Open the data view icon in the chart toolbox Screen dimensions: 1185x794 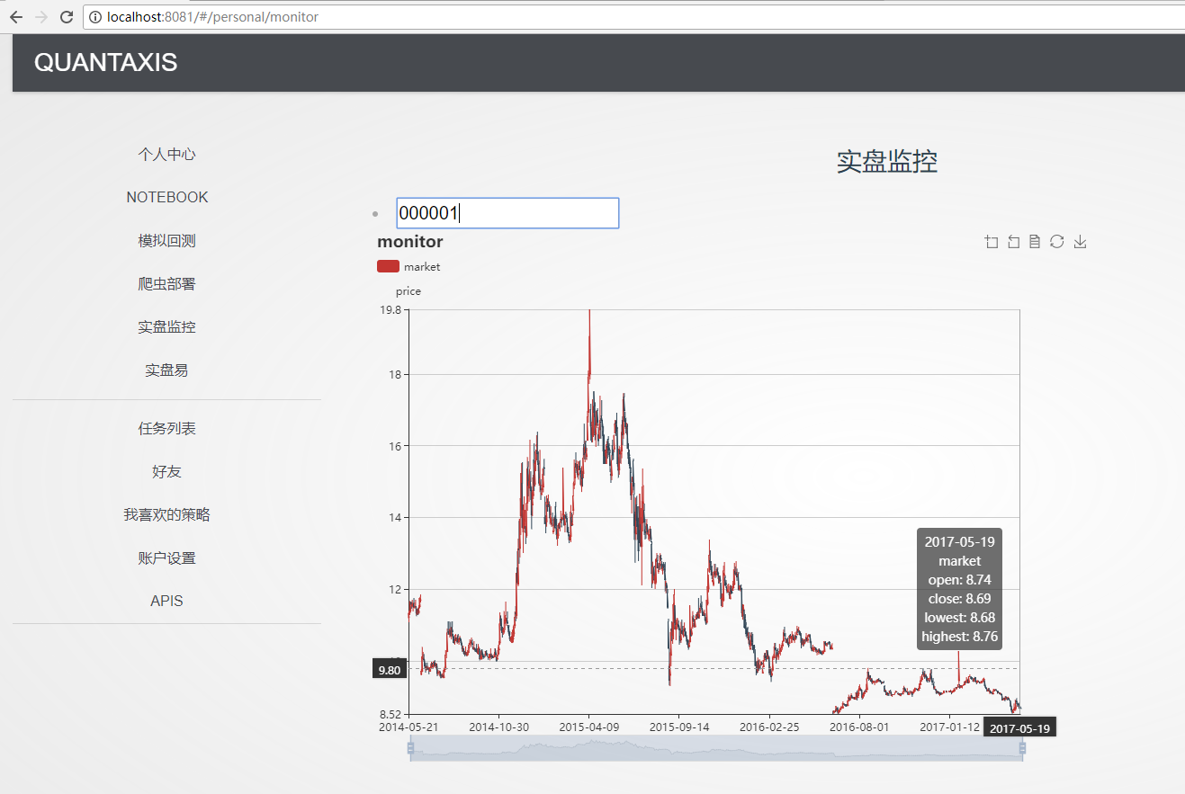click(1035, 241)
